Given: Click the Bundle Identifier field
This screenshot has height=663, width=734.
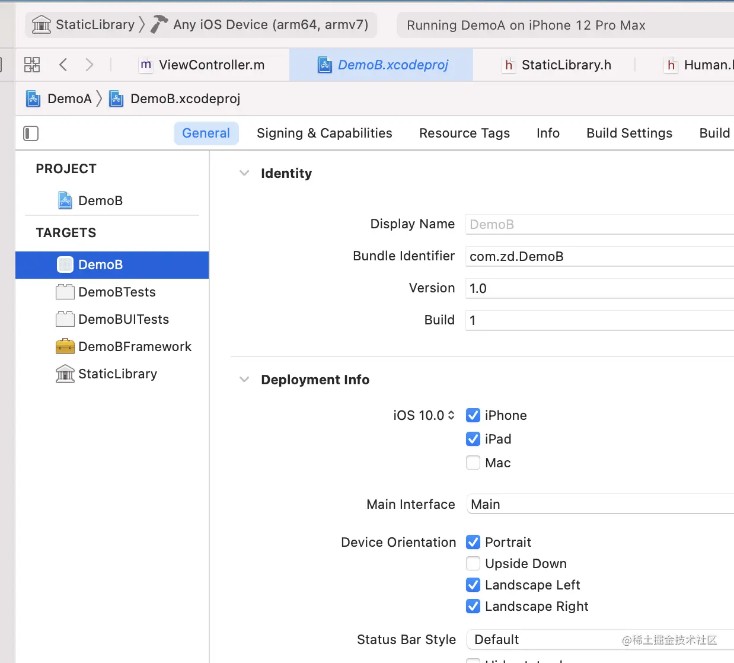Looking at the screenshot, I should (x=600, y=256).
